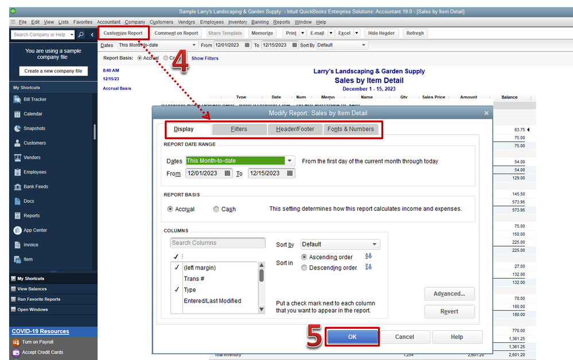Click the Search Columns field
This screenshot has height=360, width=573.
pos(218,243)
